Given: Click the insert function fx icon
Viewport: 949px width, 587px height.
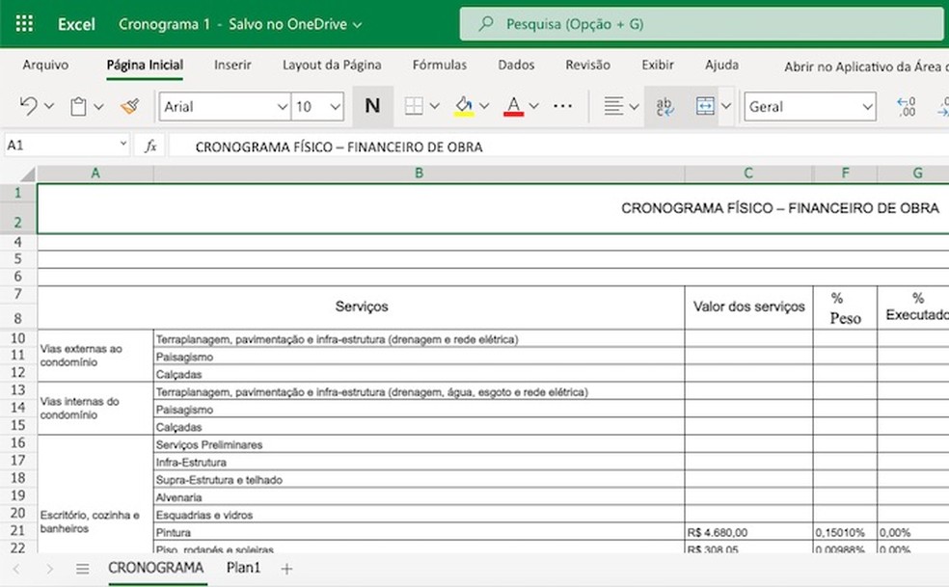Looking at the screenshot, I should coord(150,147).
